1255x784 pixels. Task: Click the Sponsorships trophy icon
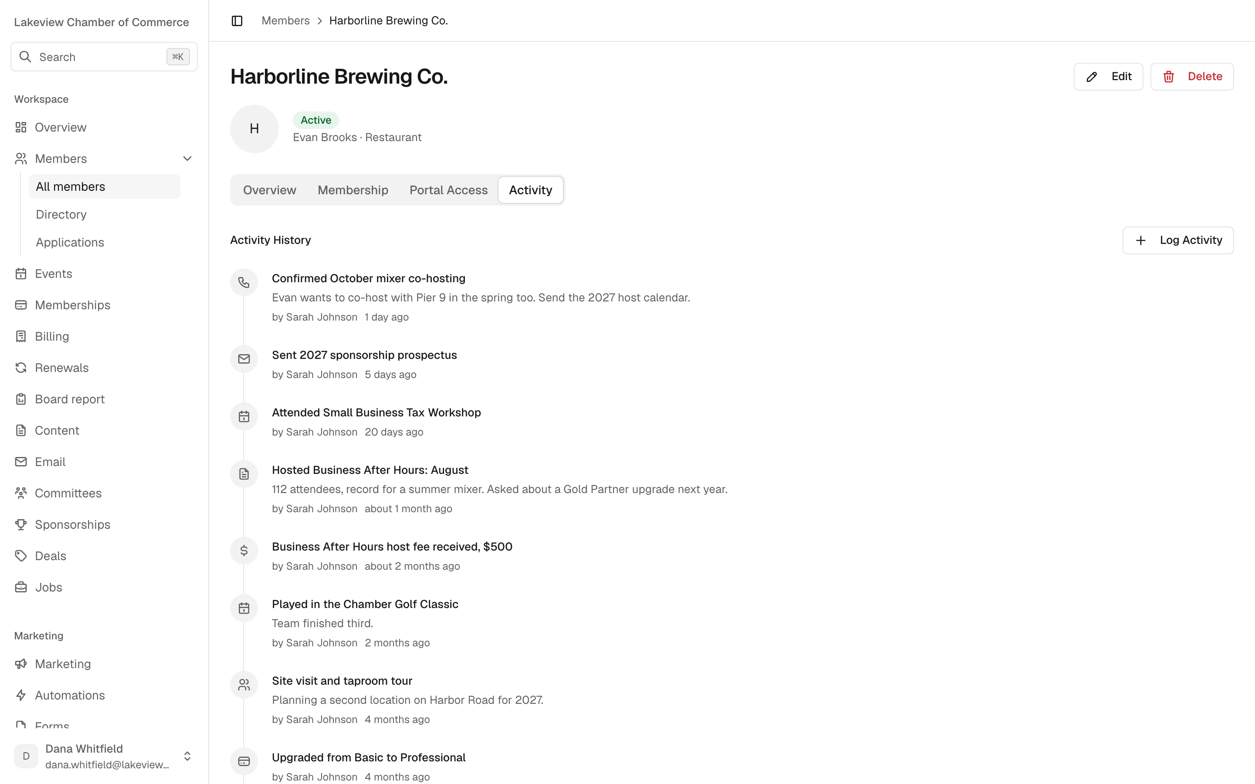[21, 525]
